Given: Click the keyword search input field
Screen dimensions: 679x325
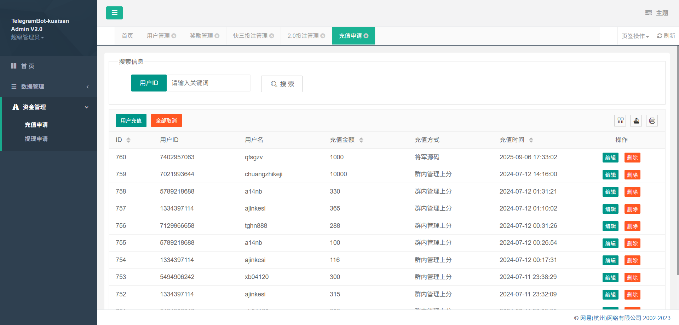Looking at the screenshot, I should click(208, 83).
